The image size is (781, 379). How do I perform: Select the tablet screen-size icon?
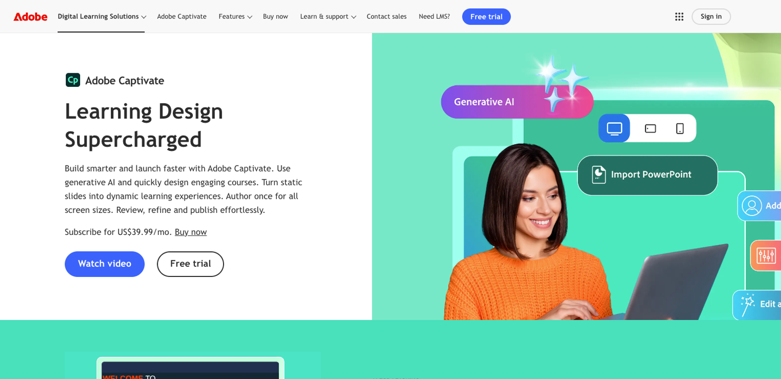coord(650,128)
